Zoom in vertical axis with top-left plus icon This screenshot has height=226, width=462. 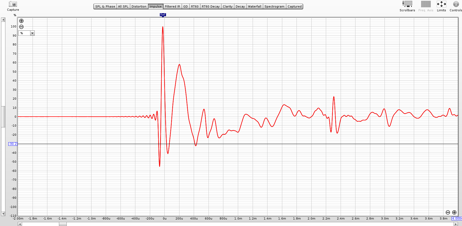(x=21, y=21)
